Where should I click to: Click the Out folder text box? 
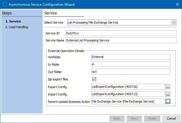[x=131, y=72]
